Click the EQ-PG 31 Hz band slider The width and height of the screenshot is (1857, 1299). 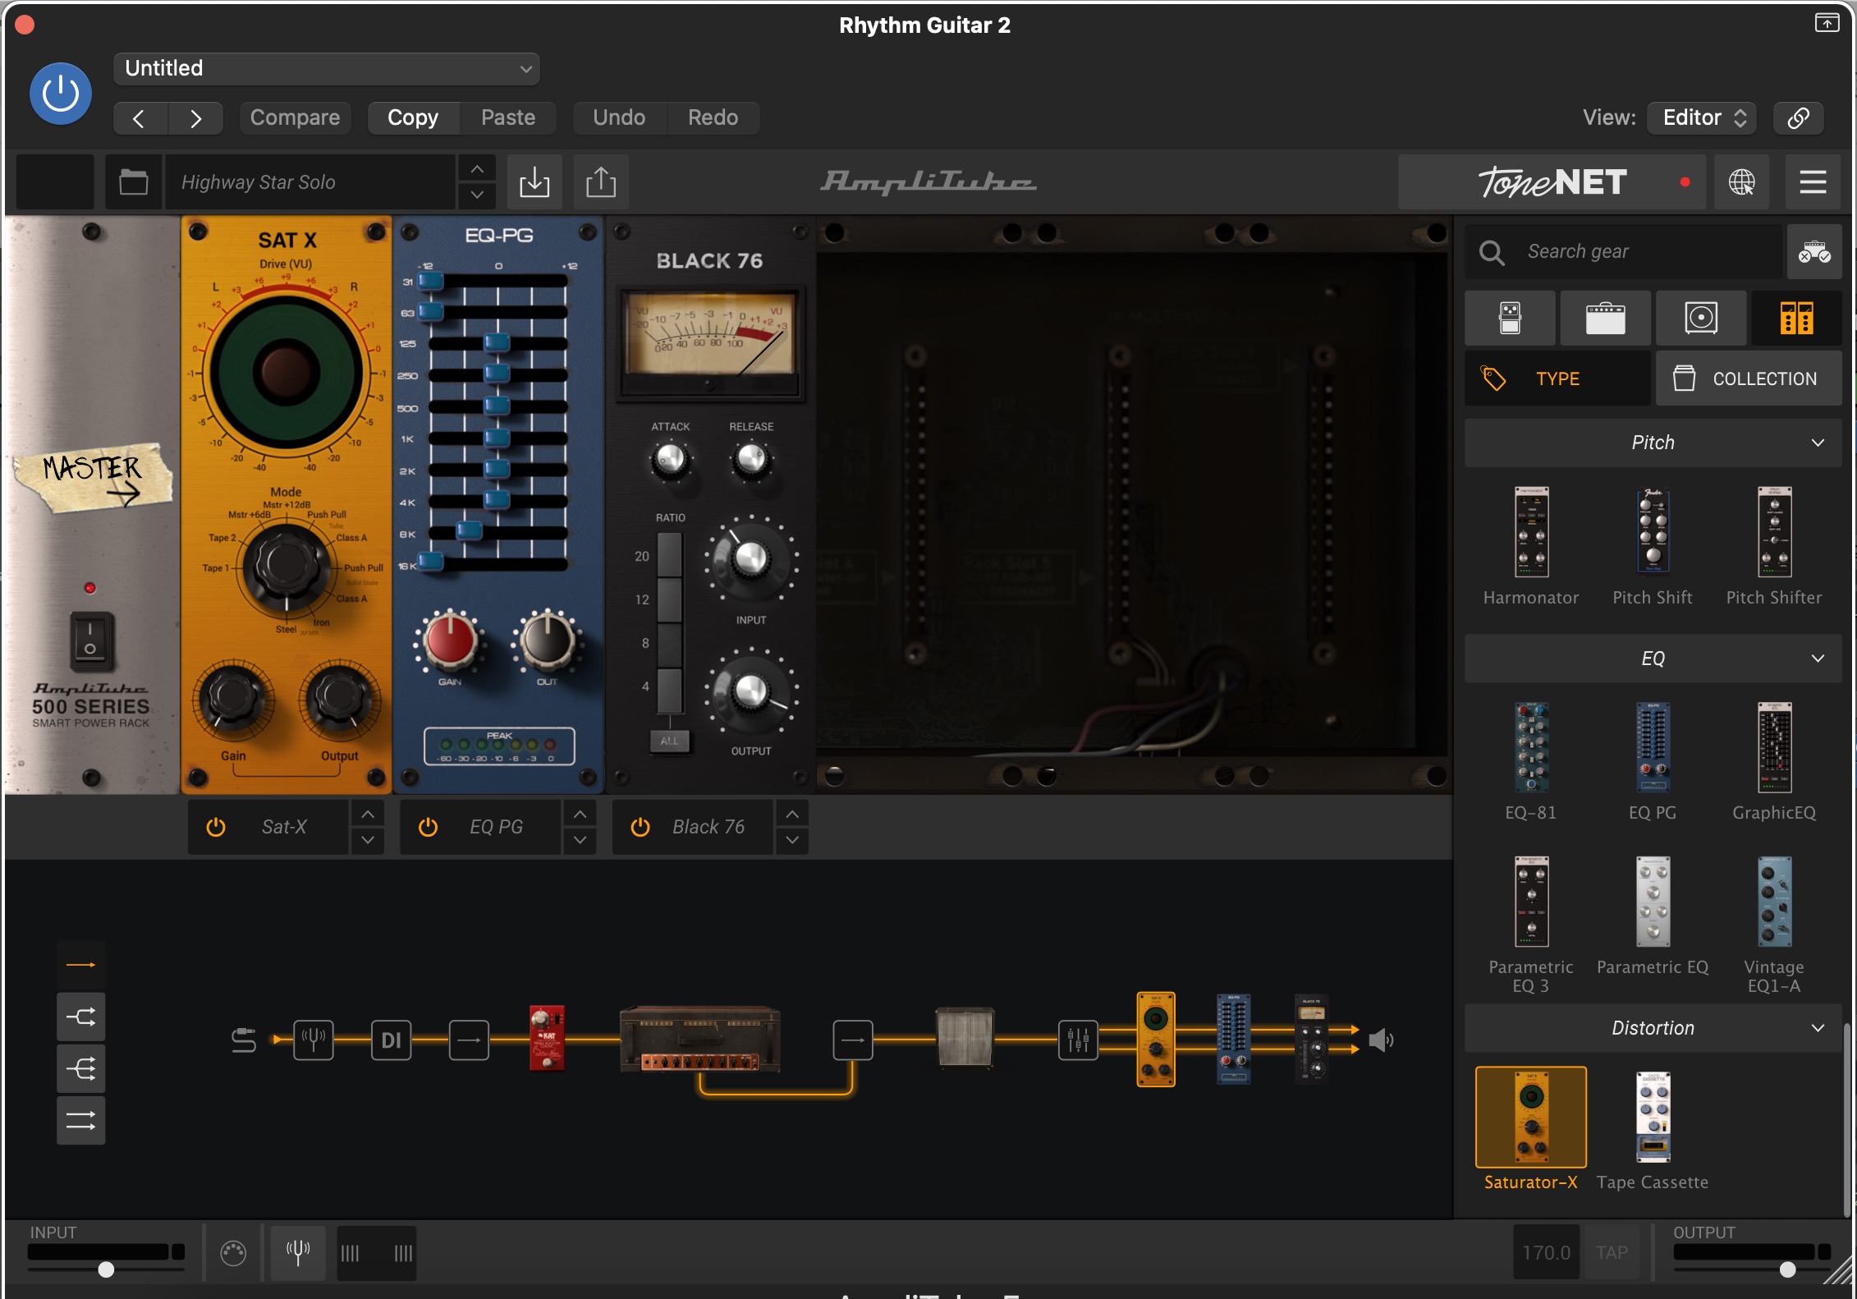pos(431,282)
